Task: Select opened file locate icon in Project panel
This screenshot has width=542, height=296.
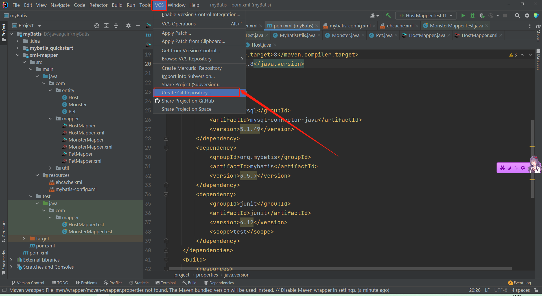Action: click(x=97, y=26)
